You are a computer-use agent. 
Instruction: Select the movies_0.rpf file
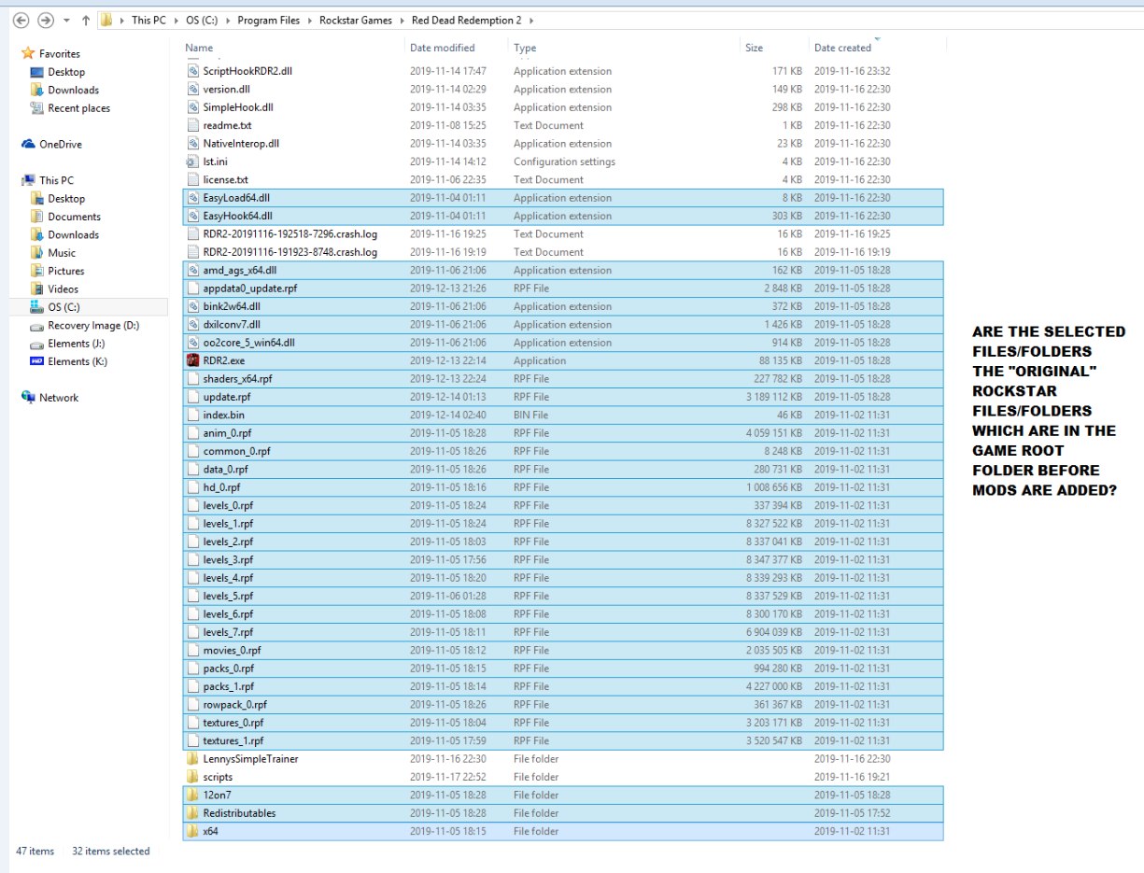tap(563, 651)
